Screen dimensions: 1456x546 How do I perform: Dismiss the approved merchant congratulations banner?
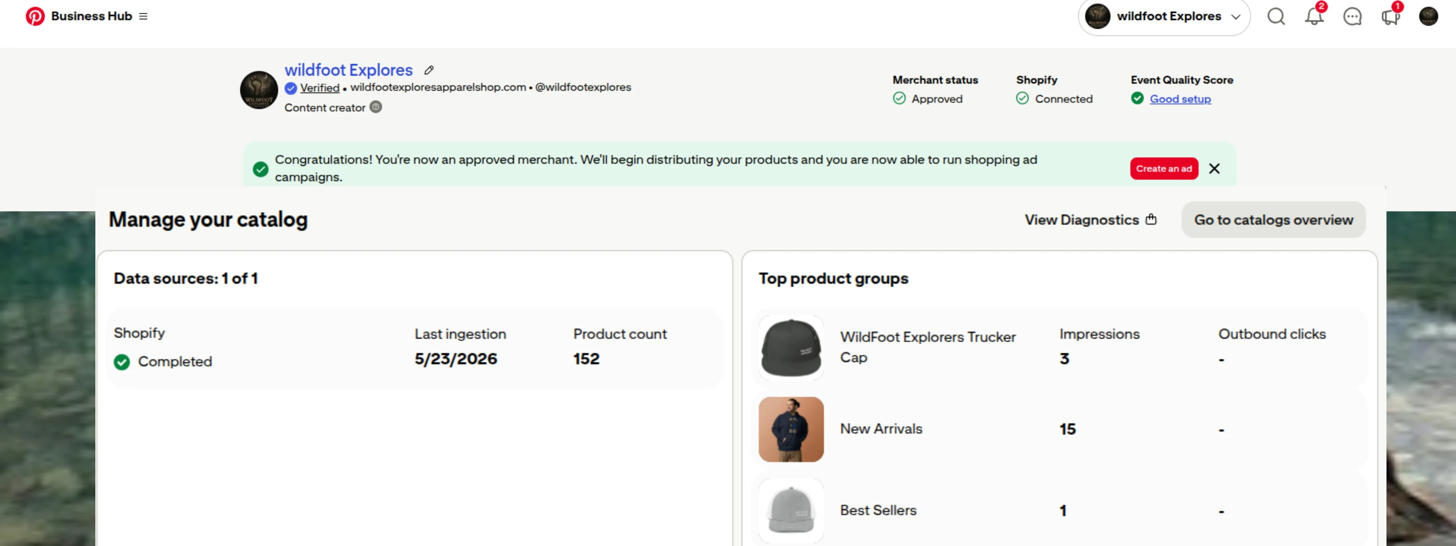pyautogui.click(x=1214, y=169)
